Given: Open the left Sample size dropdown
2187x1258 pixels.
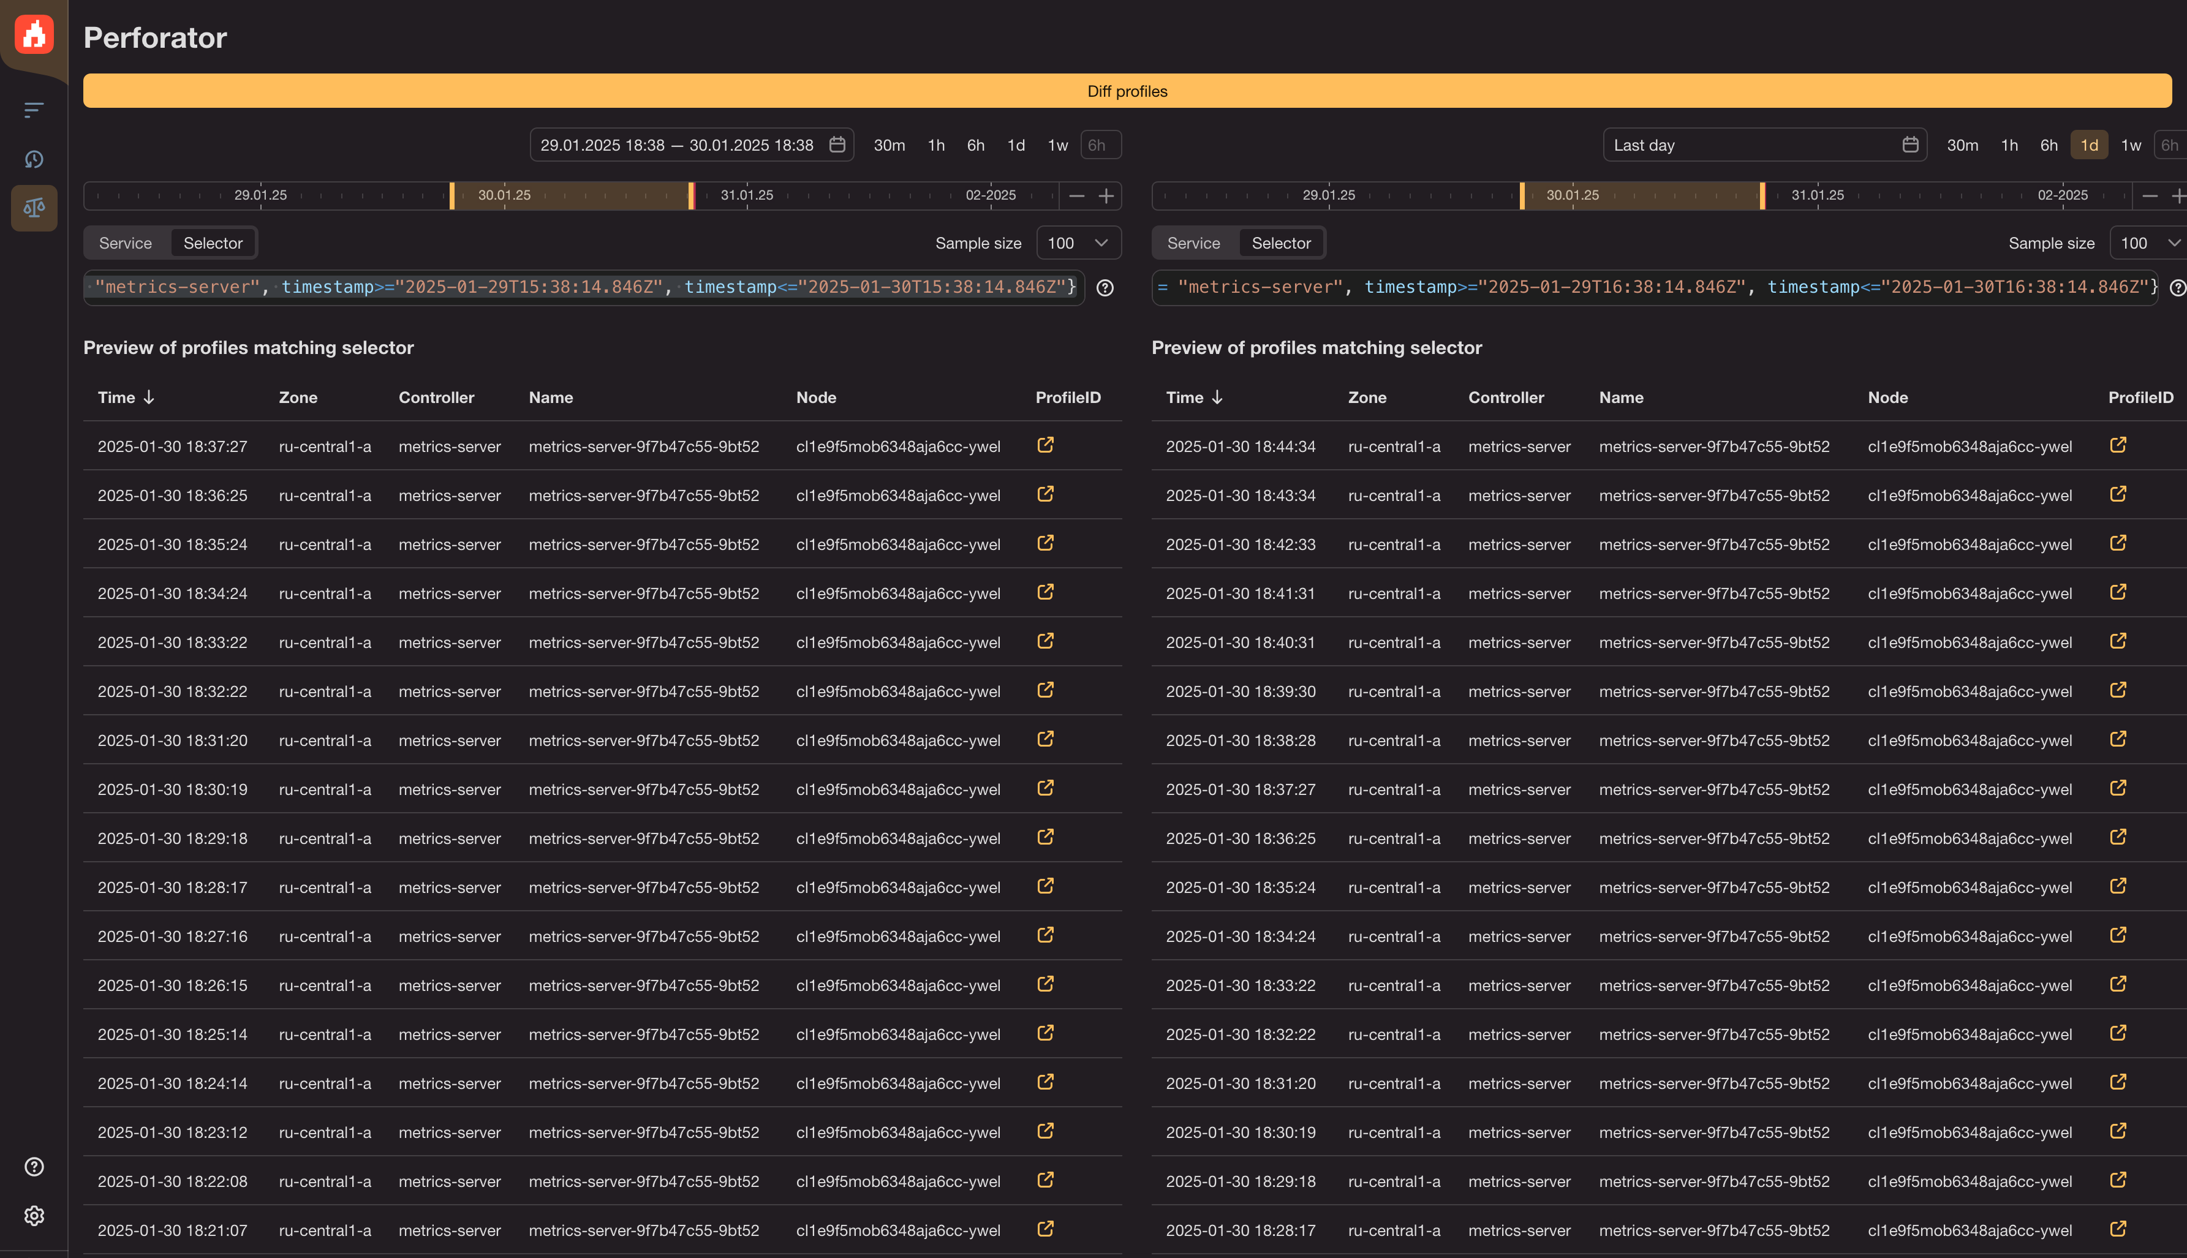Looking at the screenshot, I should coord(1078,243).
